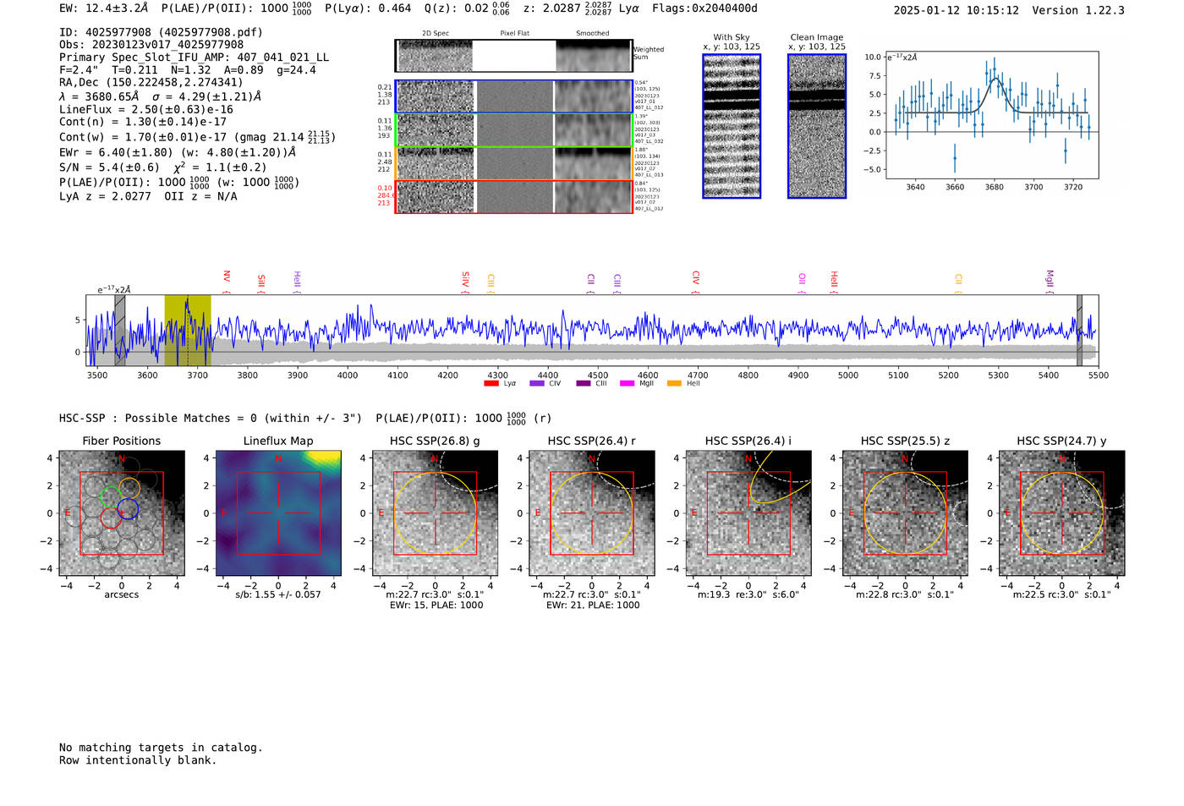
Task: Click the orange HeII legend swatch
Action: [x=674, y=384]
